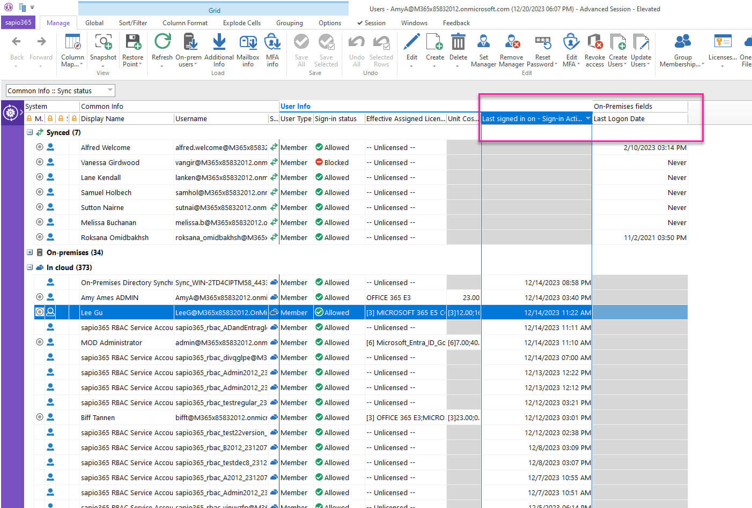752x508 pixels.
Task: Toggle row marker for Amy Ames ADMIN
Action: [x=40, y=297]
